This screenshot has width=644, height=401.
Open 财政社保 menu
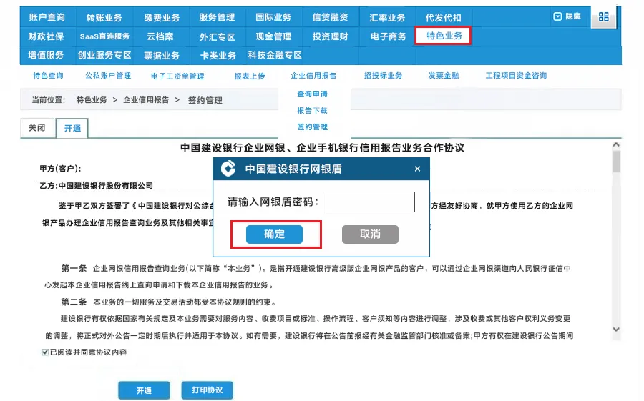pyautogui.click(x=46, y=36)
